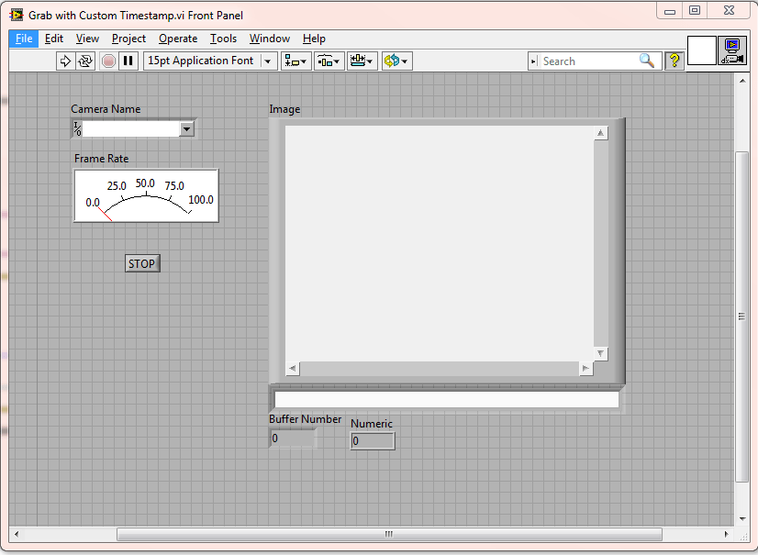
Task: Click the VI icon in top-right
Action: coord(732,50)
